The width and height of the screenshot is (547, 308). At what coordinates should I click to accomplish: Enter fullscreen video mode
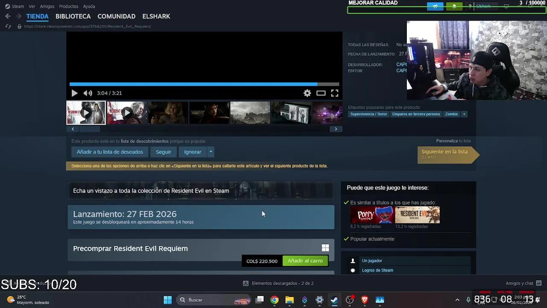point(335,93)
